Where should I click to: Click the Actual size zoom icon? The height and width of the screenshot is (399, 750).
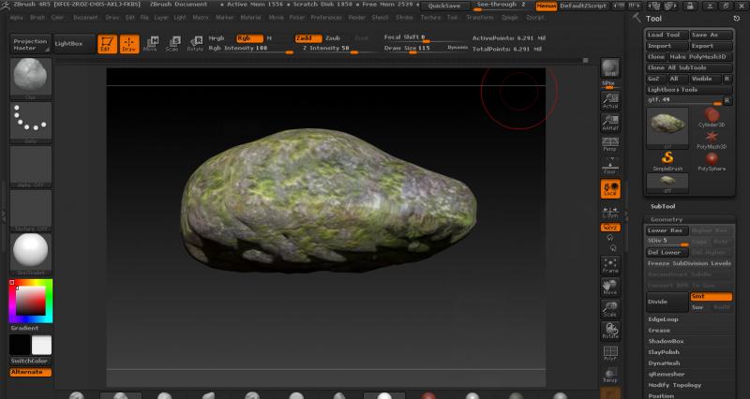point(610,101)
